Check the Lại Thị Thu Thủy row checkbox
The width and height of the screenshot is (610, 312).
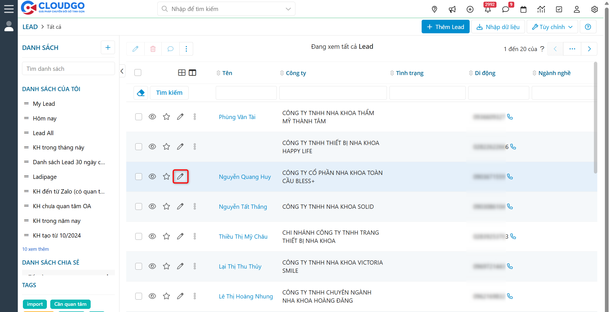[x=139, y=266]
